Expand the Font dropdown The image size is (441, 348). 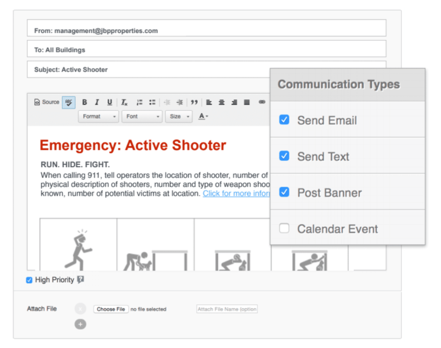pyautogui.click(x=142, y=117)
